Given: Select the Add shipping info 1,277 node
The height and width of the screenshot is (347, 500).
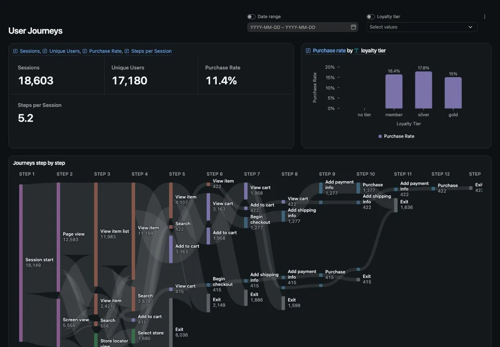Looking at the screenshot, I should [283, 216].
